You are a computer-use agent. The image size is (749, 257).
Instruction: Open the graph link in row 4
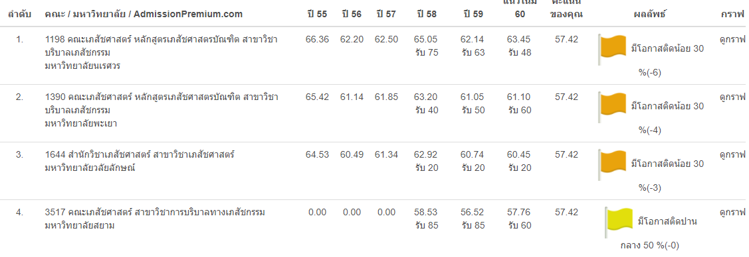[732, 212]
